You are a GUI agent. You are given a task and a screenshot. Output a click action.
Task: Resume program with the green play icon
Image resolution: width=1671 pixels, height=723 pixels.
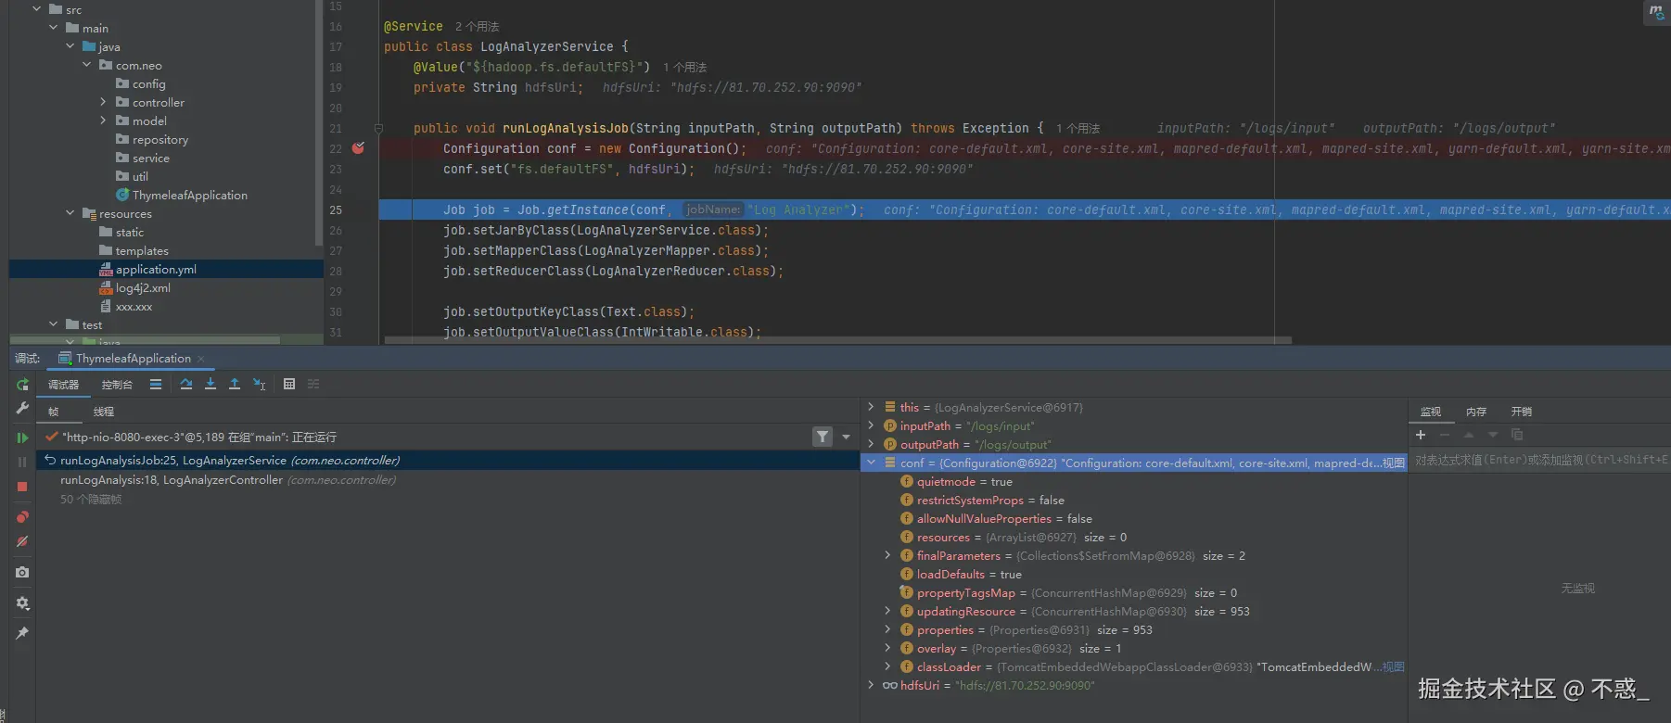(22, 438)
